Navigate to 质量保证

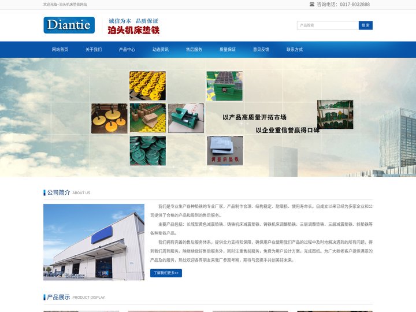coord(228,50)
